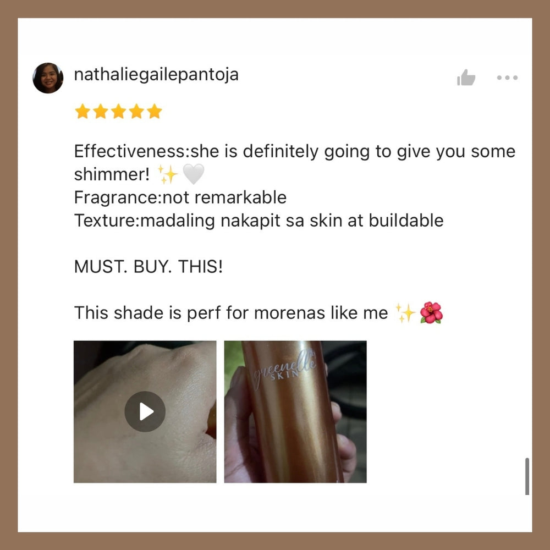Click the vertical scrollbar handle
550x550 pixels.
[x=527, y=476]
